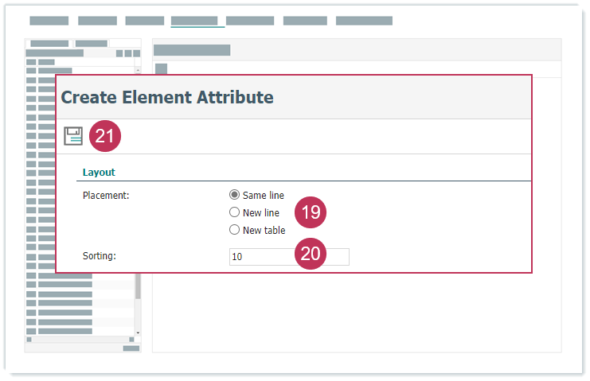Image resolution: width=590 pixels, height=381 pixels.
Task: Switch to the first top navigation item
Action: click(x=49, y=21)
